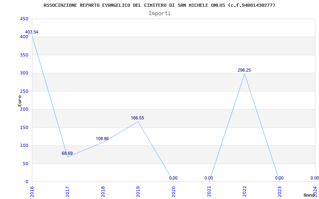319x199 pixels.
Task: Click the 2024 x-axis label
Action: pos(315,191)
